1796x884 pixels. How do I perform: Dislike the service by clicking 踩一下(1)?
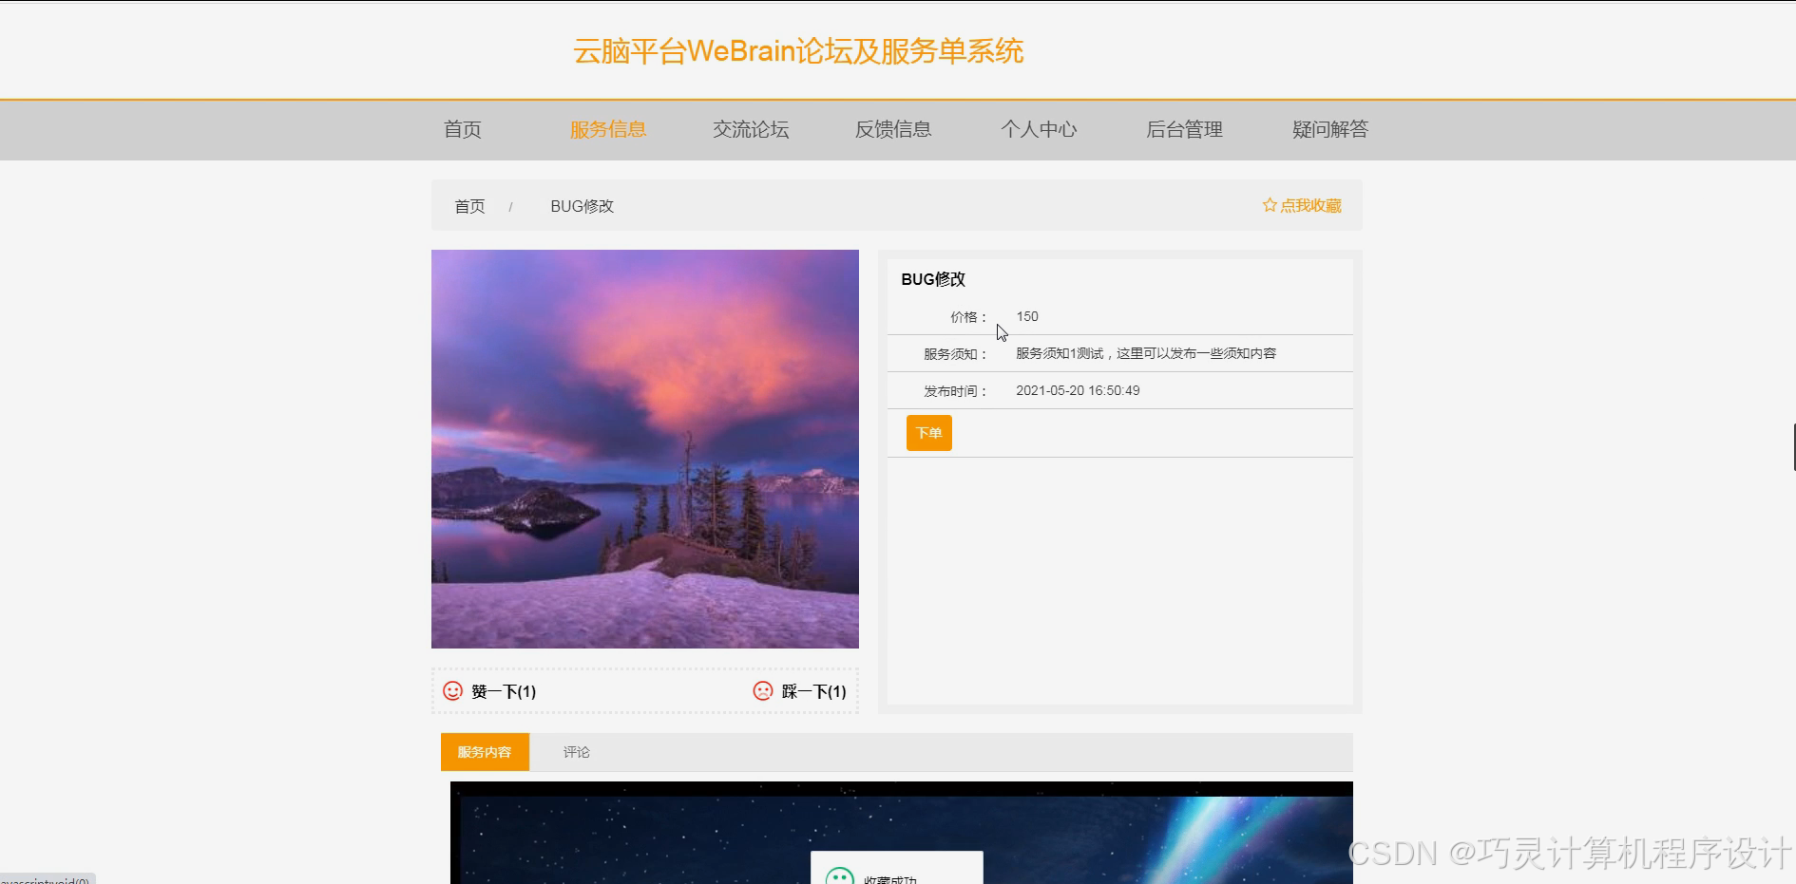[x=812, y=691]
